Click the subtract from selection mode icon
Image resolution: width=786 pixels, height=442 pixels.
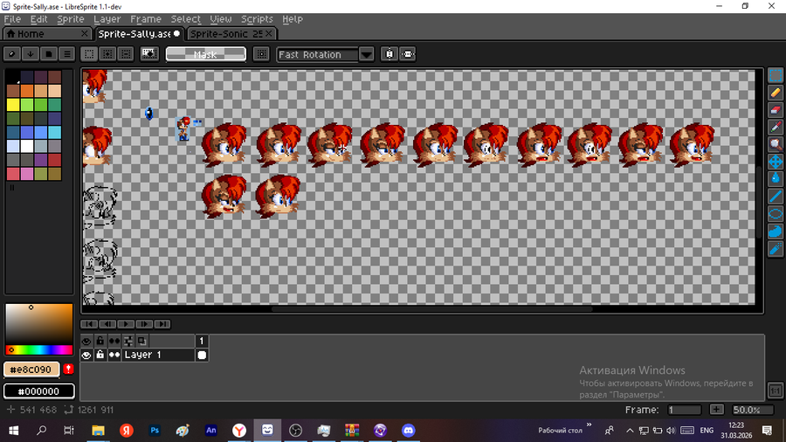coord(126,54)
